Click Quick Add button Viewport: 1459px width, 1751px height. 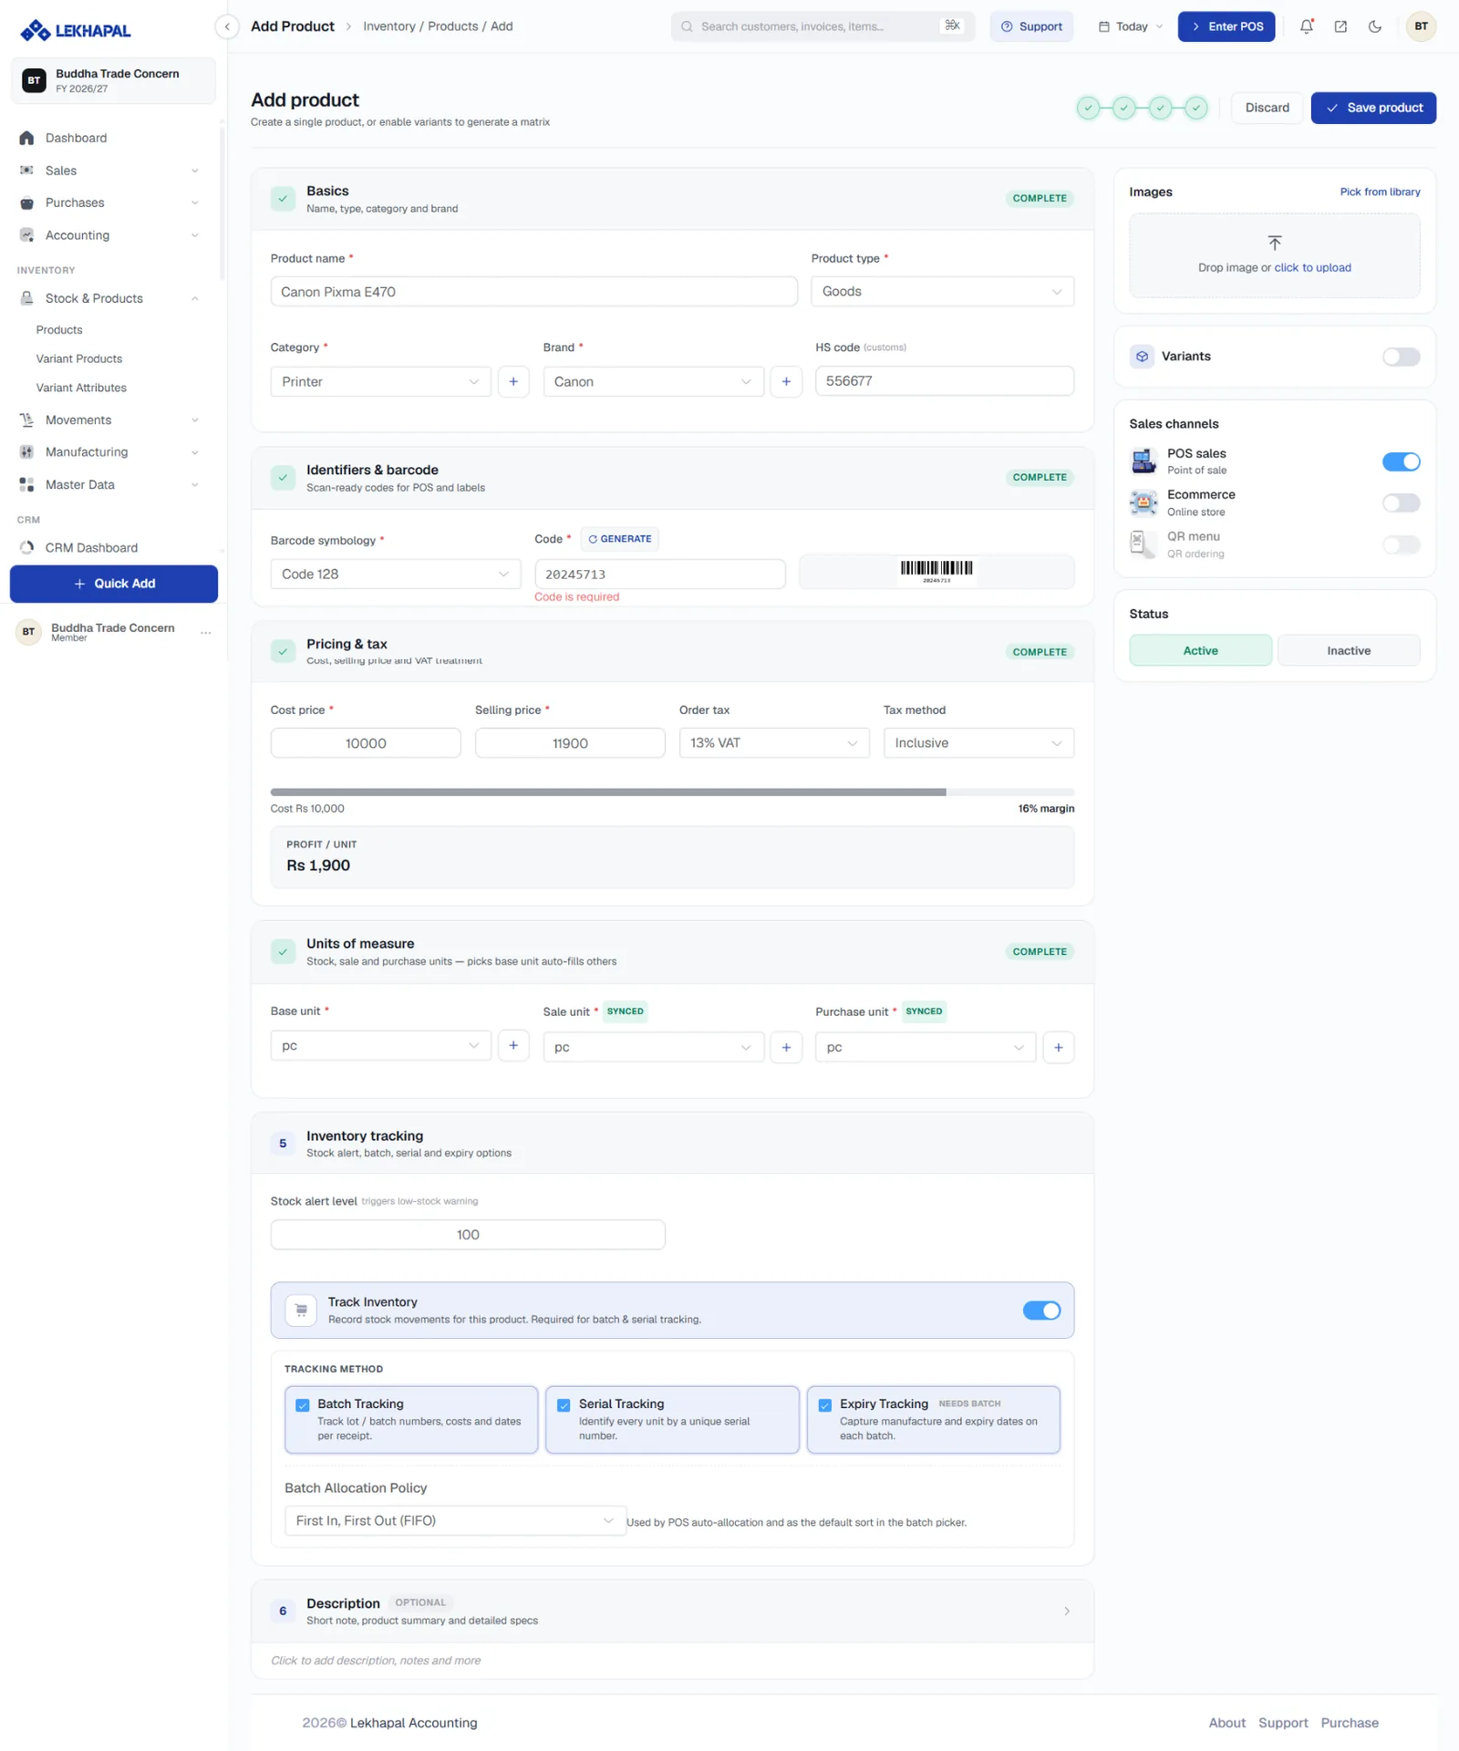coord(114,584)
